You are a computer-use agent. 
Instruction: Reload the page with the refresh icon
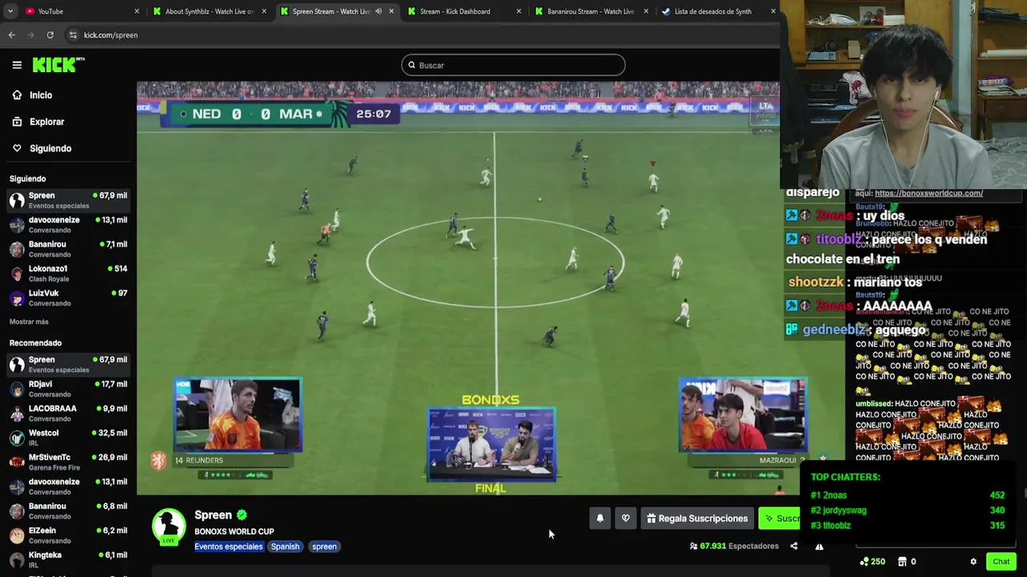click(x=50, y=35)
